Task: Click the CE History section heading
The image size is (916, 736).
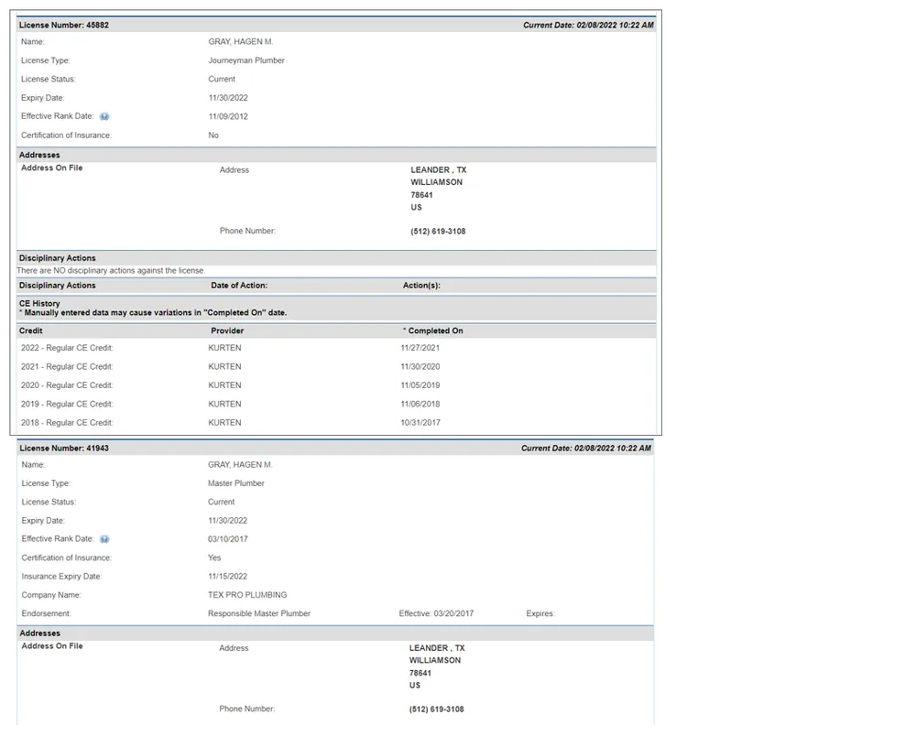Action: [39, 303]
